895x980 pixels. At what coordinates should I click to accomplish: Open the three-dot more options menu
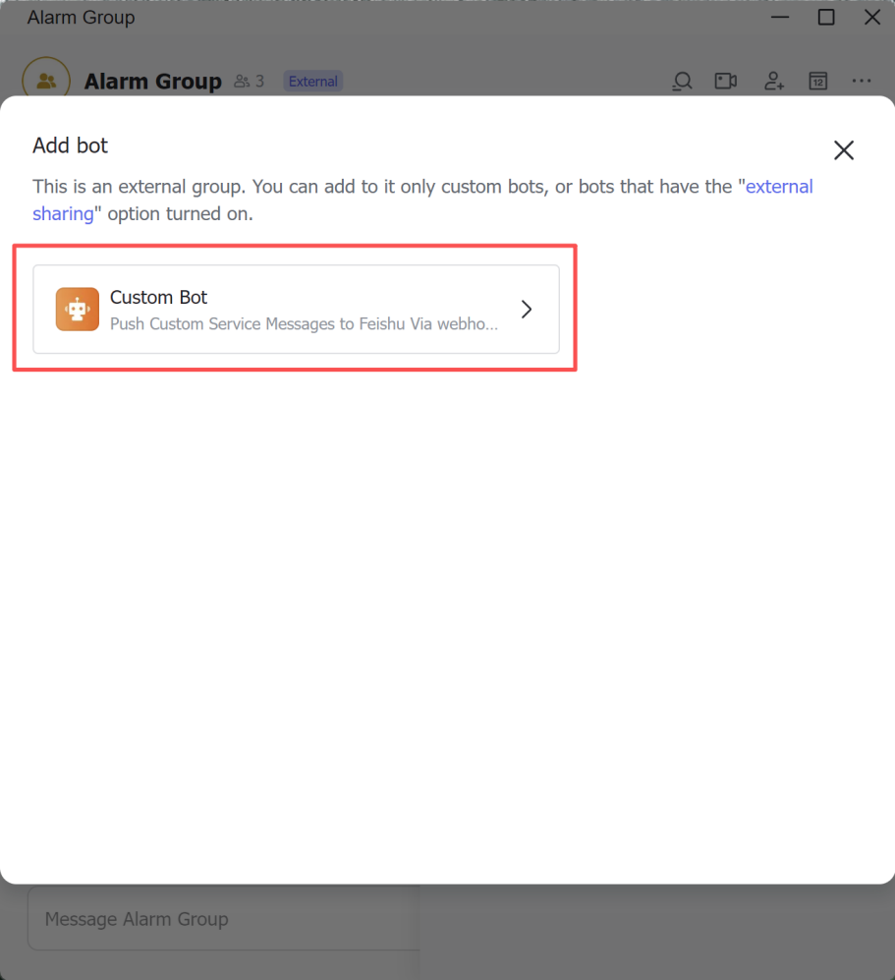click(862, 82)
